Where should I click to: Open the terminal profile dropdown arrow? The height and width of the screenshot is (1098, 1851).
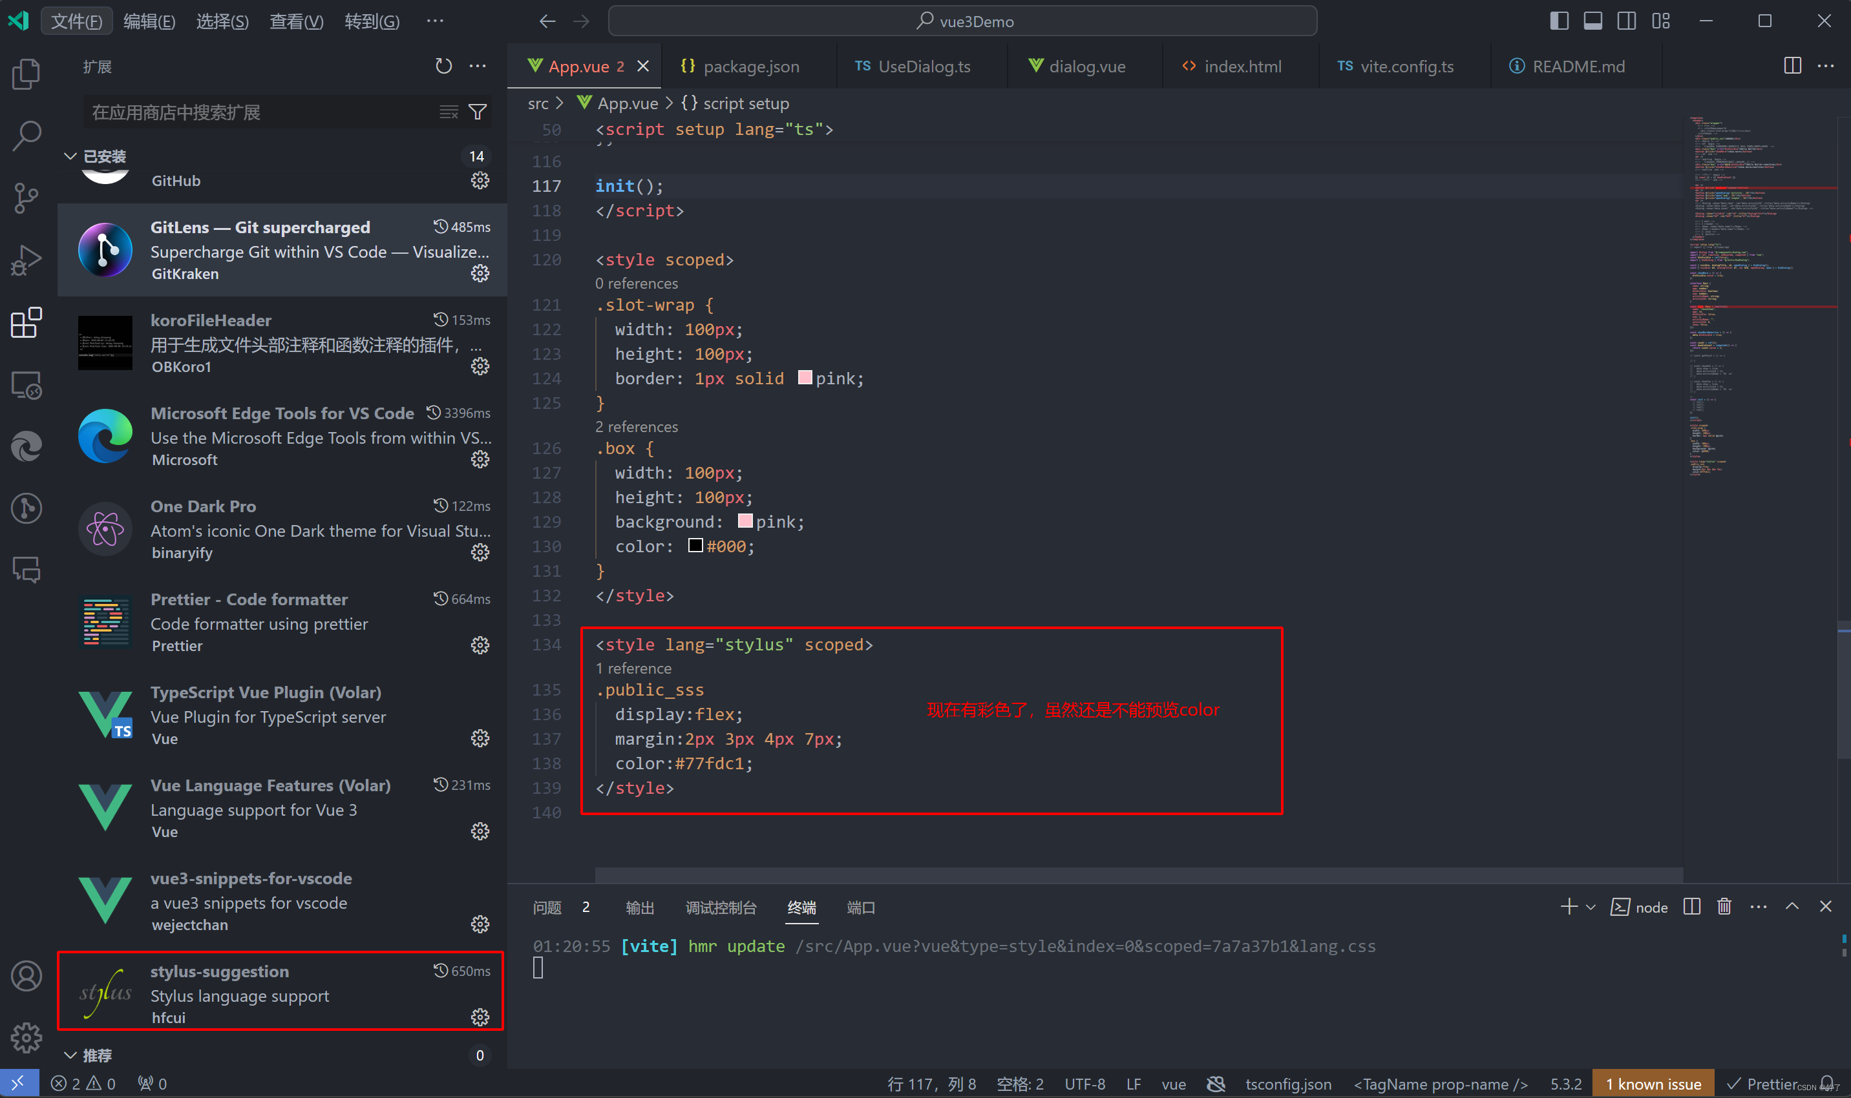(x=1591, y=906)
